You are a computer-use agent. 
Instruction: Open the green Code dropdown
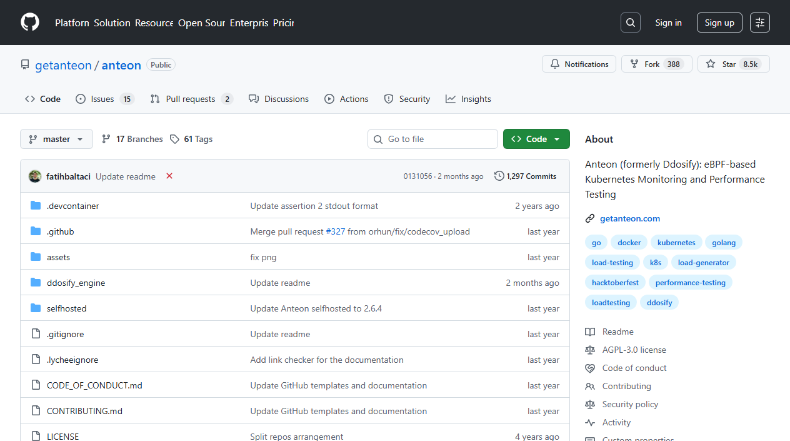pos(536,138)
